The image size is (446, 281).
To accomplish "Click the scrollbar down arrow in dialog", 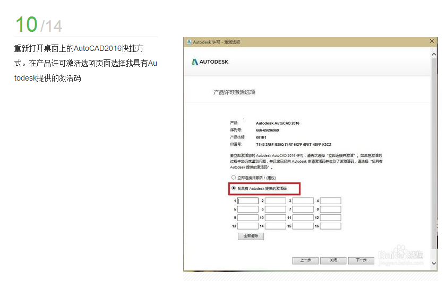I will pos(434,264).
